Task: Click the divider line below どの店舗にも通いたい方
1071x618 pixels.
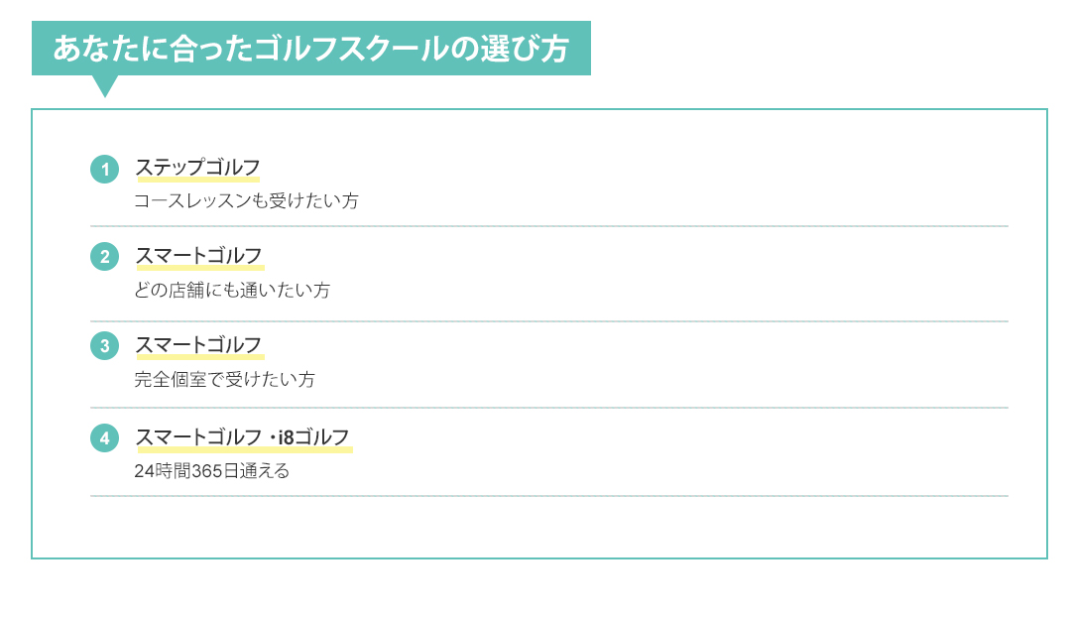Action: (x=548, y=321)
